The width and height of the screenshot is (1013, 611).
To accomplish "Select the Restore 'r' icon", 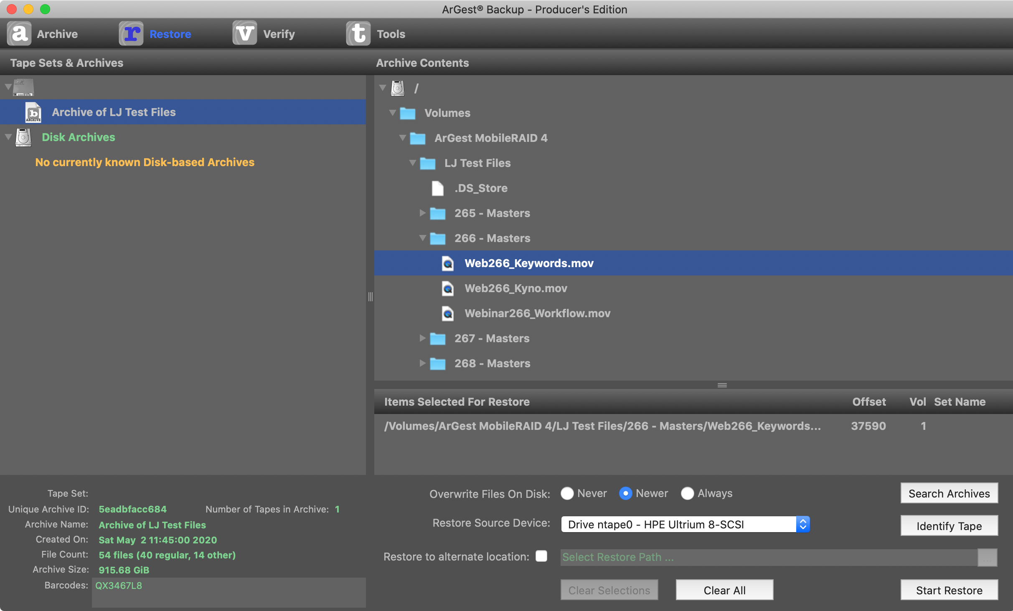I will click(131, 33).
